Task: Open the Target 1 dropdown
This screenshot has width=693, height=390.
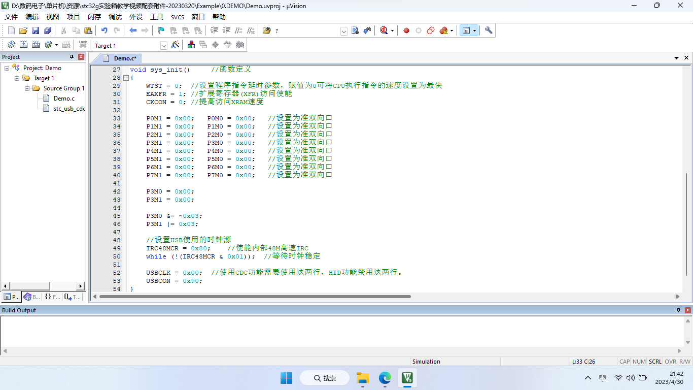Action: [164, 45]
